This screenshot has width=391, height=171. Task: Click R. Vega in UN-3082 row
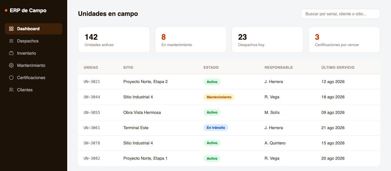[x=272, y=158]
